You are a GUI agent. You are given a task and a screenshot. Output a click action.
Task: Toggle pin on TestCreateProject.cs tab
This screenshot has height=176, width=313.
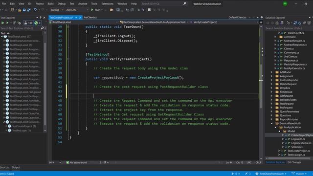tap(76, 18)
